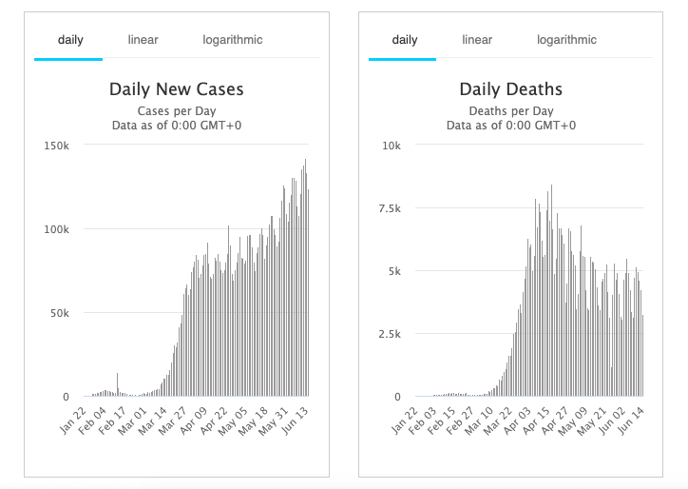Click the 150k y-axis label
Image resolution: width=688 pixels, height=489 pixels.
click(57, 146)
